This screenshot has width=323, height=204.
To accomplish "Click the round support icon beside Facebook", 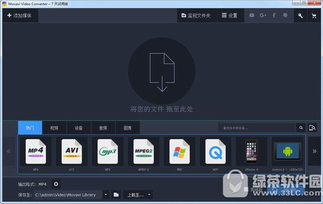I will click(285, 15).
